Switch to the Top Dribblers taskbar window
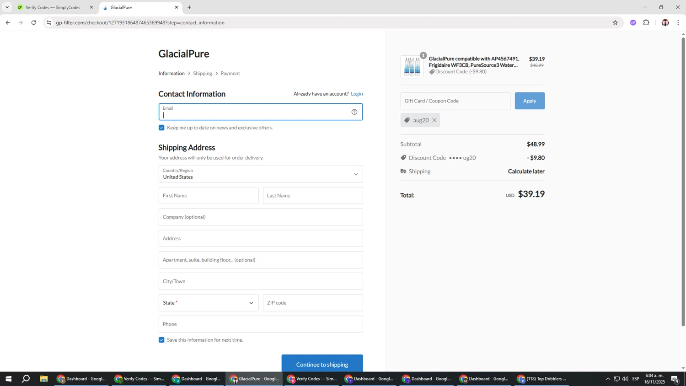Image resolution: width=686 pixels, height=386 pixels. click(542, 379)
